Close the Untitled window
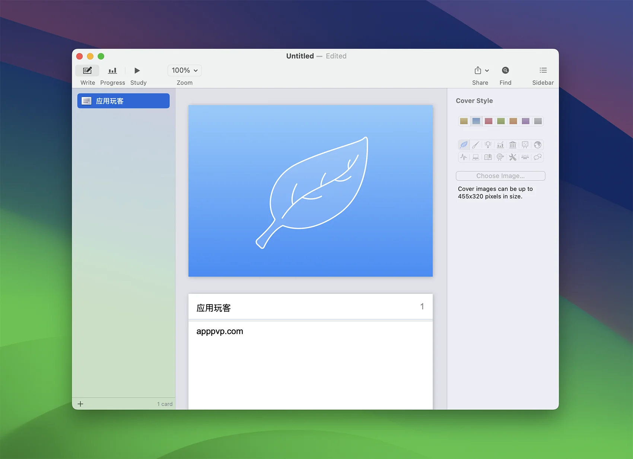The height and width of the screenshot is (459, 633). pyautogui.click(x=79, y=56)
